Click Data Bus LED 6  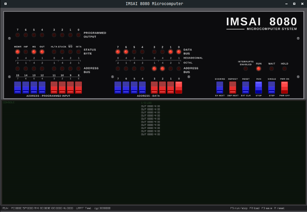pyautogui.click(x=126, y=52)
